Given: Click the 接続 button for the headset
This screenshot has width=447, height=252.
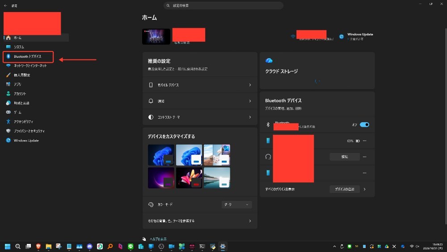Looking at the screenshot, I should tap(344, 157).
